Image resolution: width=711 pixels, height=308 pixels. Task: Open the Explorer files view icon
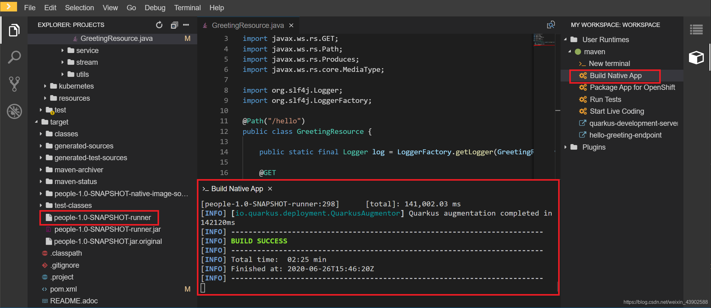click(14, 30)
